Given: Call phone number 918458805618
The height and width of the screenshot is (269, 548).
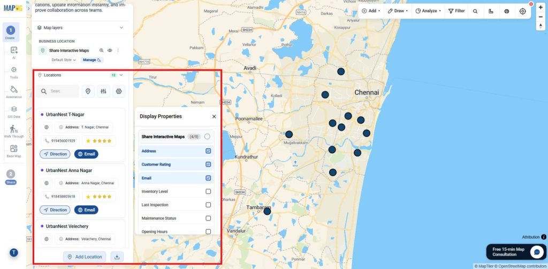Looking at the screenshot, I should (x=60, y=196).
